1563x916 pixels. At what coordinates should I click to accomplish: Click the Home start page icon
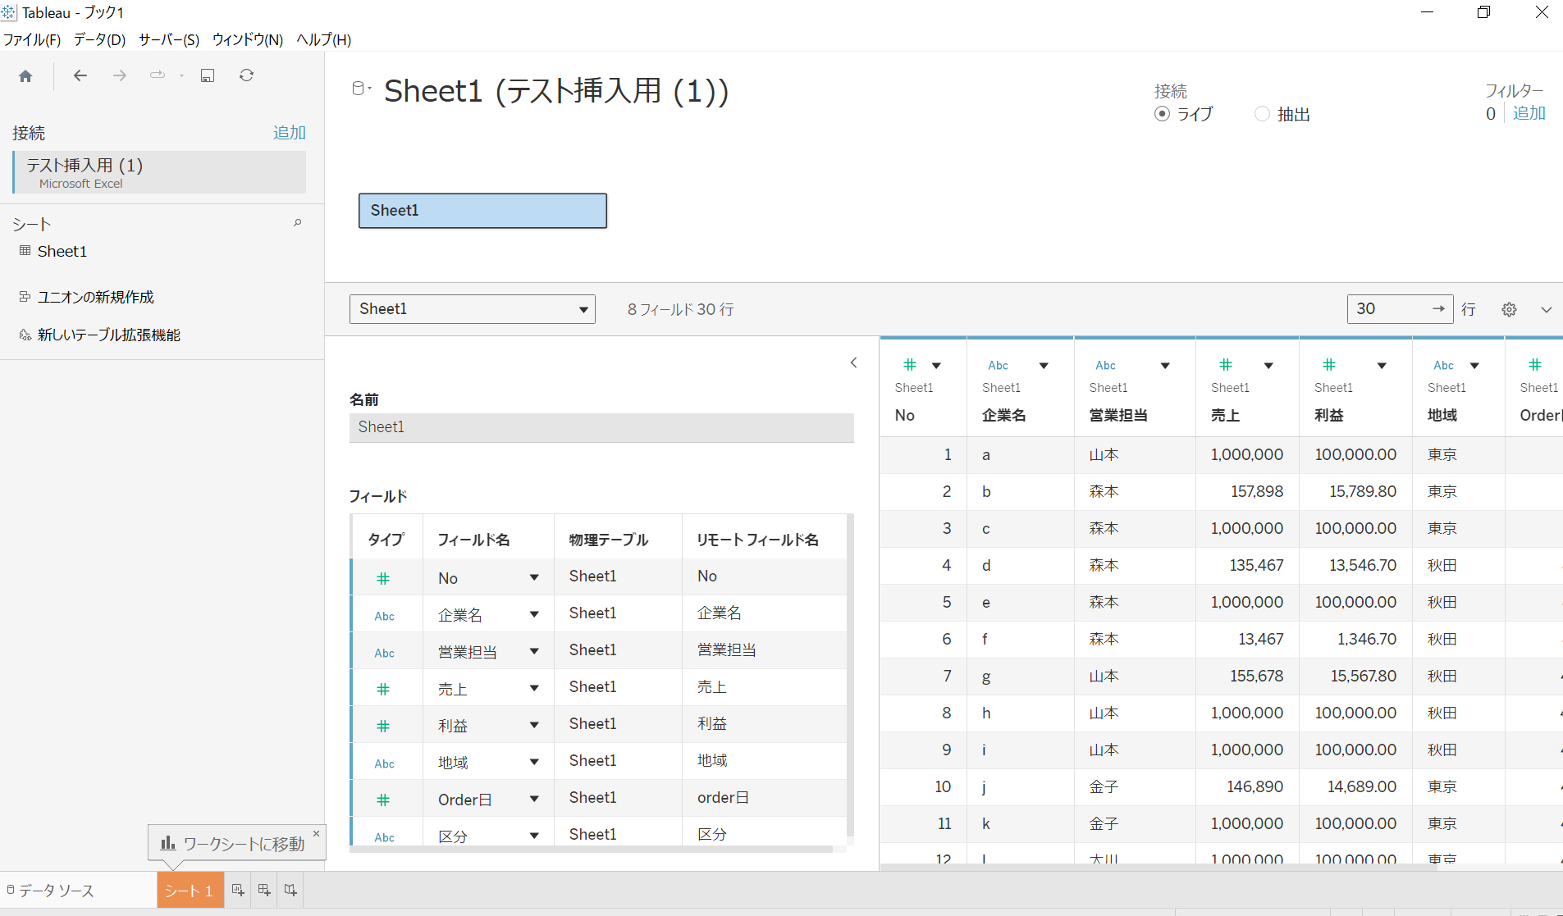[25, 76]
